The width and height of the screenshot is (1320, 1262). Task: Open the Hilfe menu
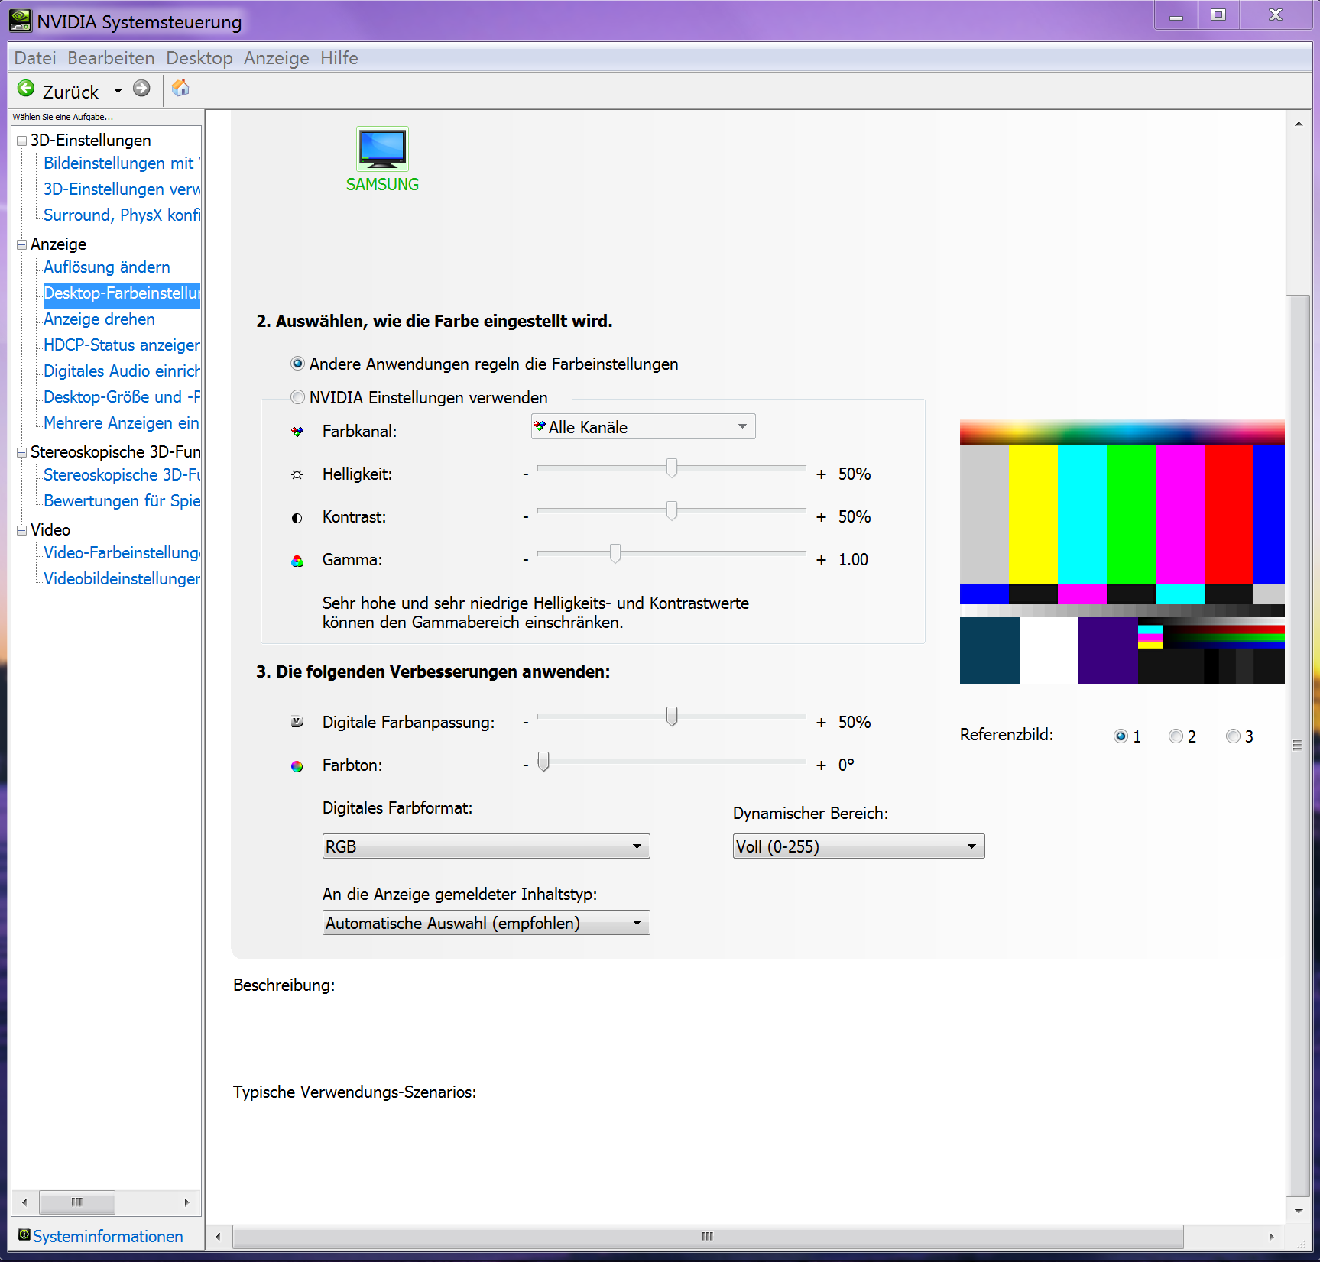click(339, 58)
